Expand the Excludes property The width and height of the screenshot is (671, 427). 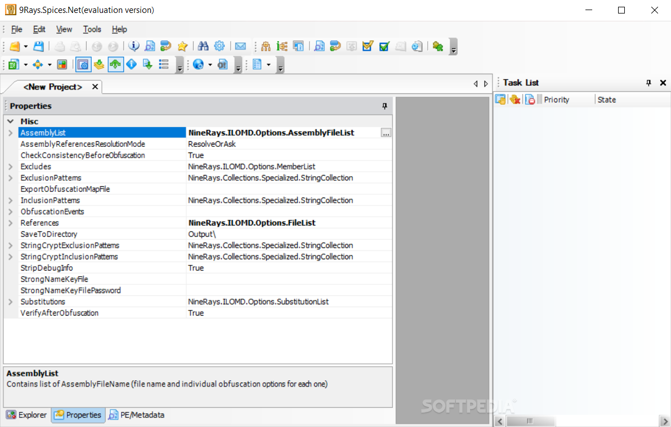click(11, 167)
